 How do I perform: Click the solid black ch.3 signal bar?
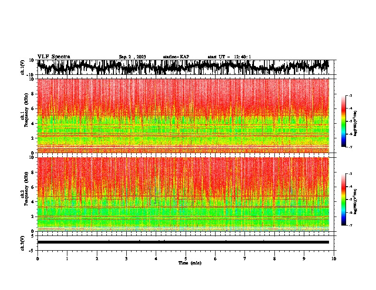[x=183, y=242]
